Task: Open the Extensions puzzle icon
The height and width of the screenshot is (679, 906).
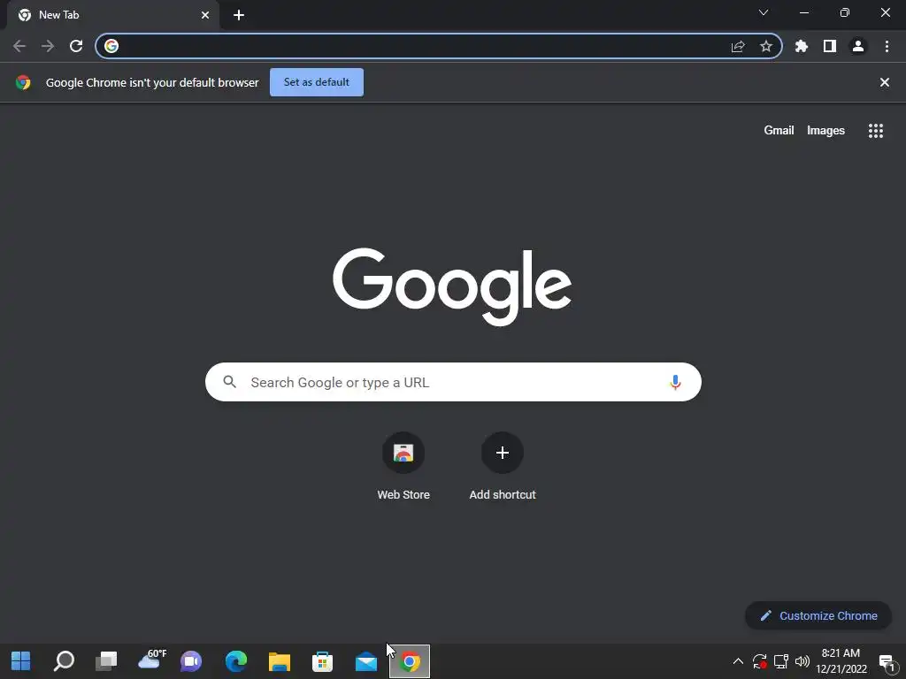Action: 802,46
